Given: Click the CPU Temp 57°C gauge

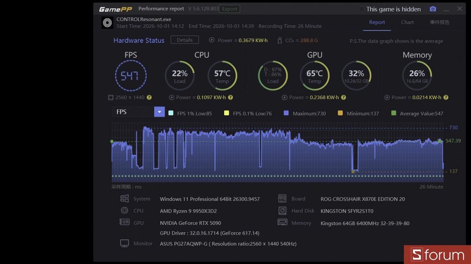Looking at the screenshot, I should click(x=222, y=76).
